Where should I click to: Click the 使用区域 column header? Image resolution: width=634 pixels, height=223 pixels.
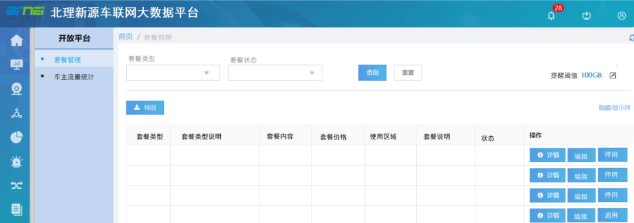click(x=383, y=136)
